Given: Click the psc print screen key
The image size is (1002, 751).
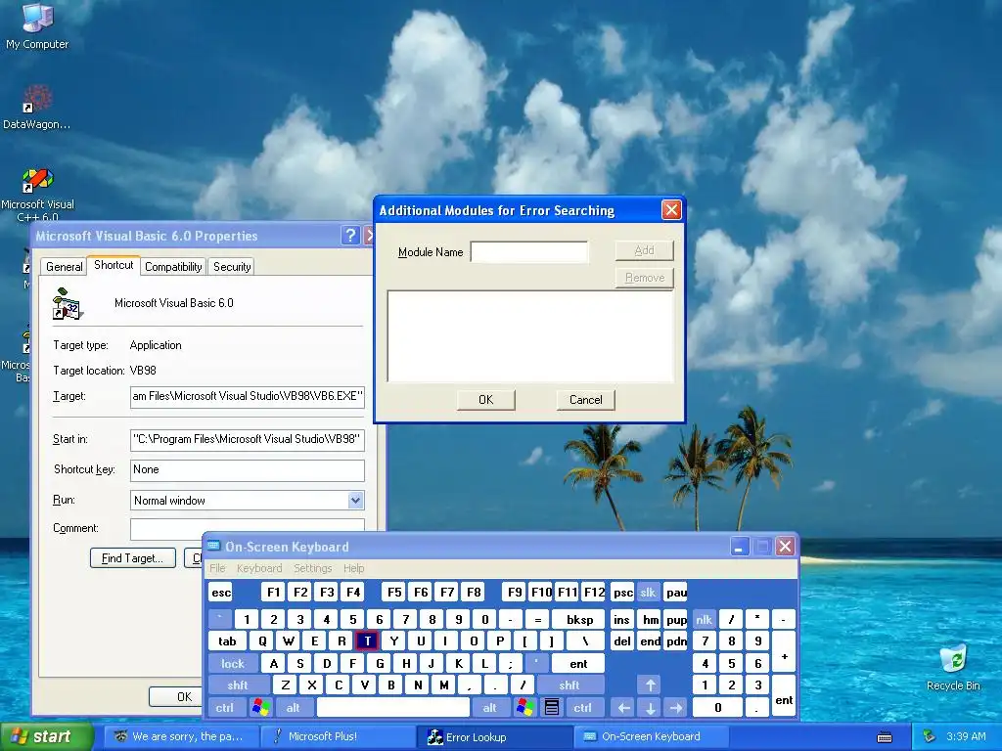Looking at the screenshot, I should [622, 593].
